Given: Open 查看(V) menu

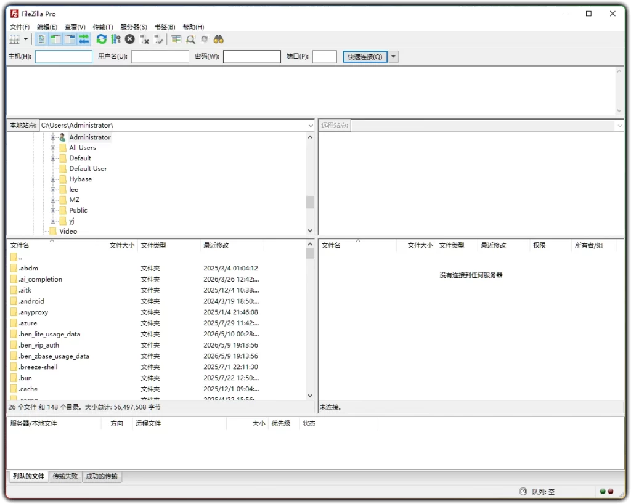Looking at the screenshot, I should point(75,27).
